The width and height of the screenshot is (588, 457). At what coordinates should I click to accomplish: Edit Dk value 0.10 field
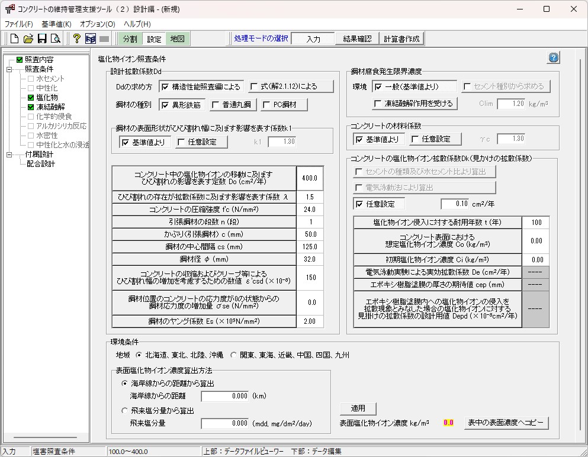(x=455, y=204)
